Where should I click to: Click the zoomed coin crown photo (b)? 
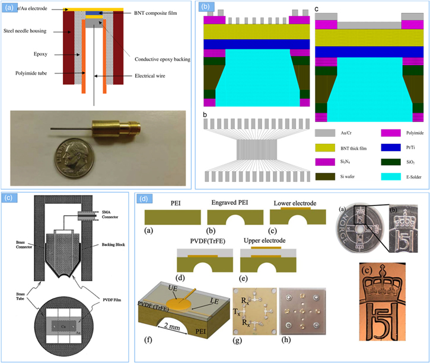[x=404, y=229]
